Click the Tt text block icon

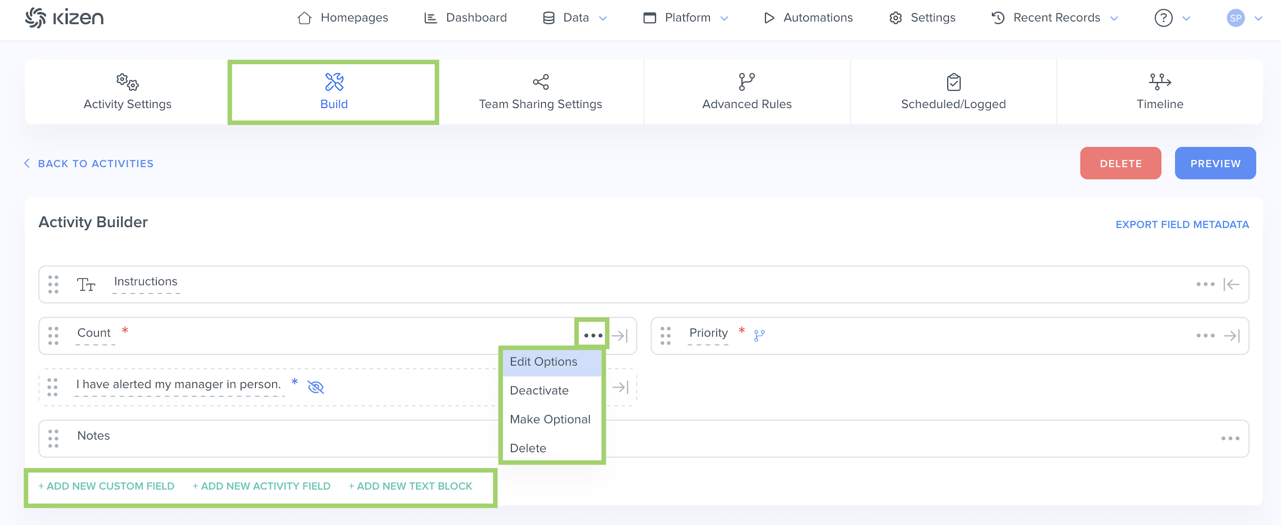click(86, 284)
